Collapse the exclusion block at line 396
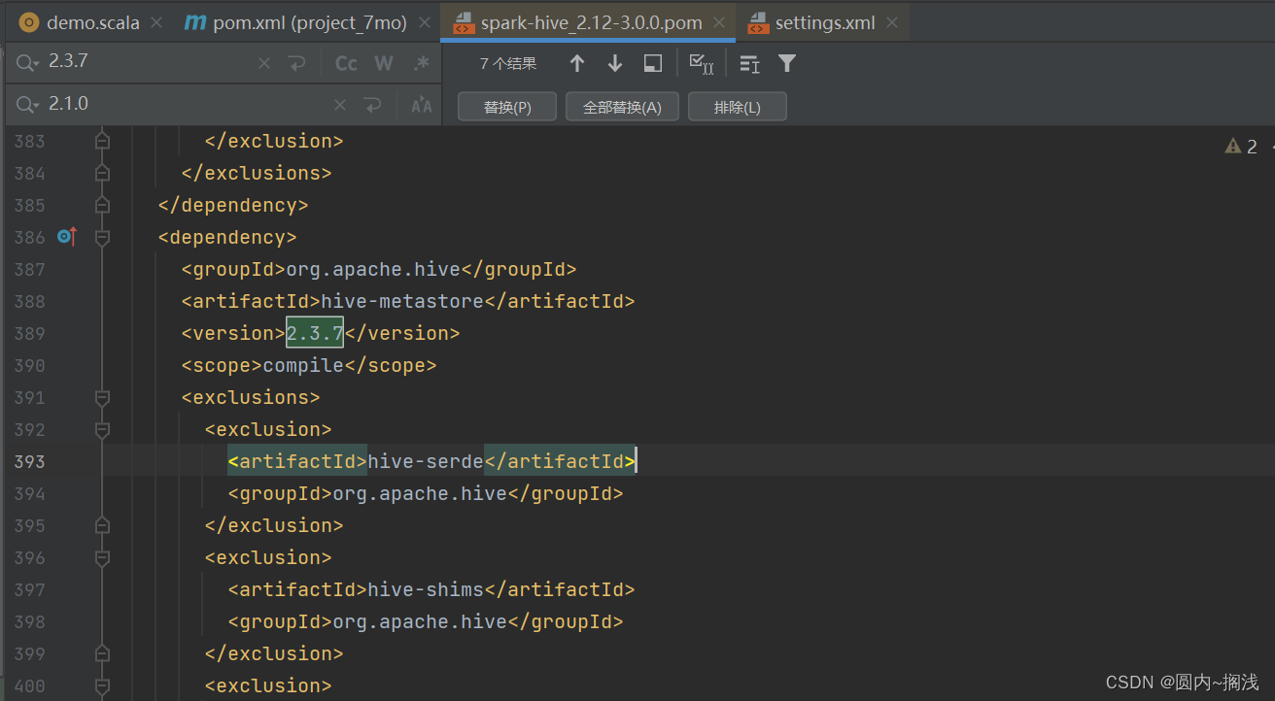 tap(102, 557)
